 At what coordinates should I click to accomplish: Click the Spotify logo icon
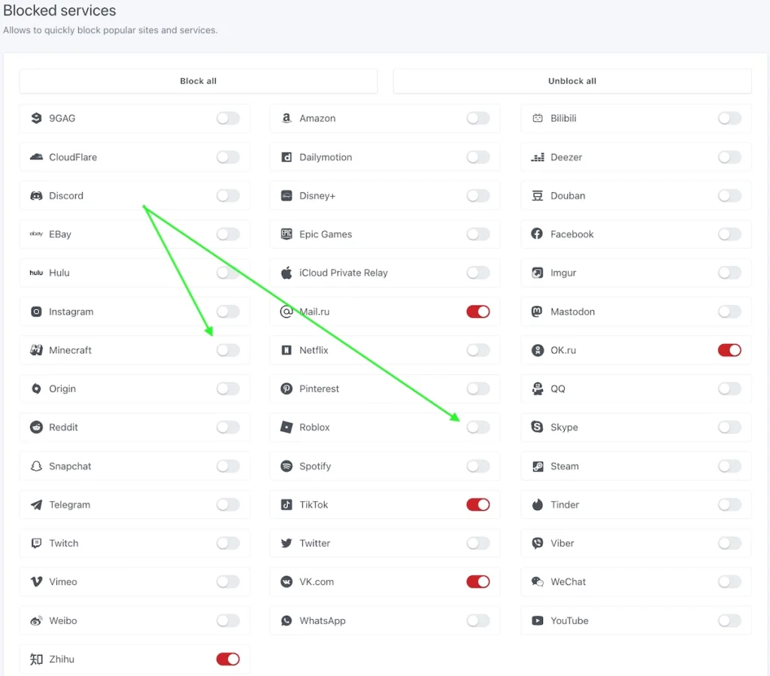click(286, 466)
